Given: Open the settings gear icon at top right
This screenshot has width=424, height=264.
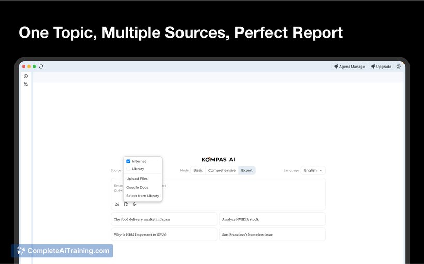Looking at the screenshot, I should [399, 67].
